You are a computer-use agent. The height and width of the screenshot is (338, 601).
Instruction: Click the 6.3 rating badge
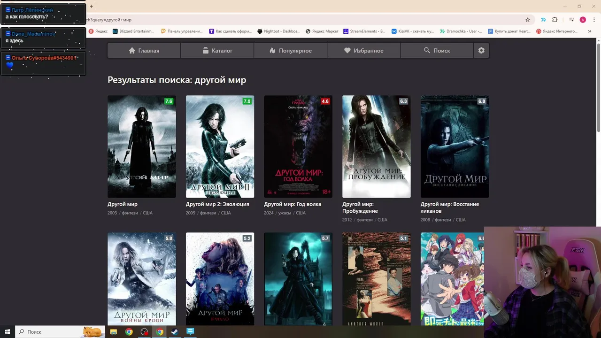click(403, 101)
